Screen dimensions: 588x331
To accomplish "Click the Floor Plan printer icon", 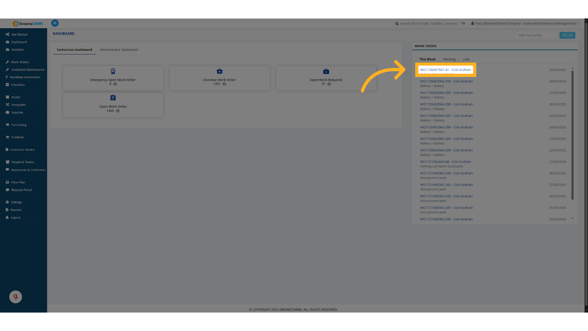I will tap(7, 182).
